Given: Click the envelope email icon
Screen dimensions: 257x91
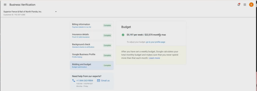Looking at the screenshot, I should point(98,81).
